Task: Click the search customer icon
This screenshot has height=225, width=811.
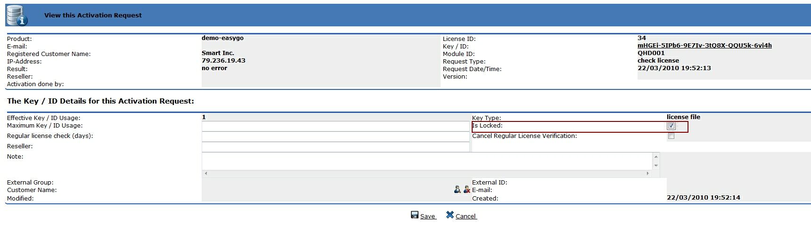Action: click(x=457, y=189)
